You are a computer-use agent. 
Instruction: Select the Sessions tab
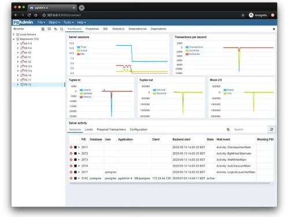tap(75, 130)
